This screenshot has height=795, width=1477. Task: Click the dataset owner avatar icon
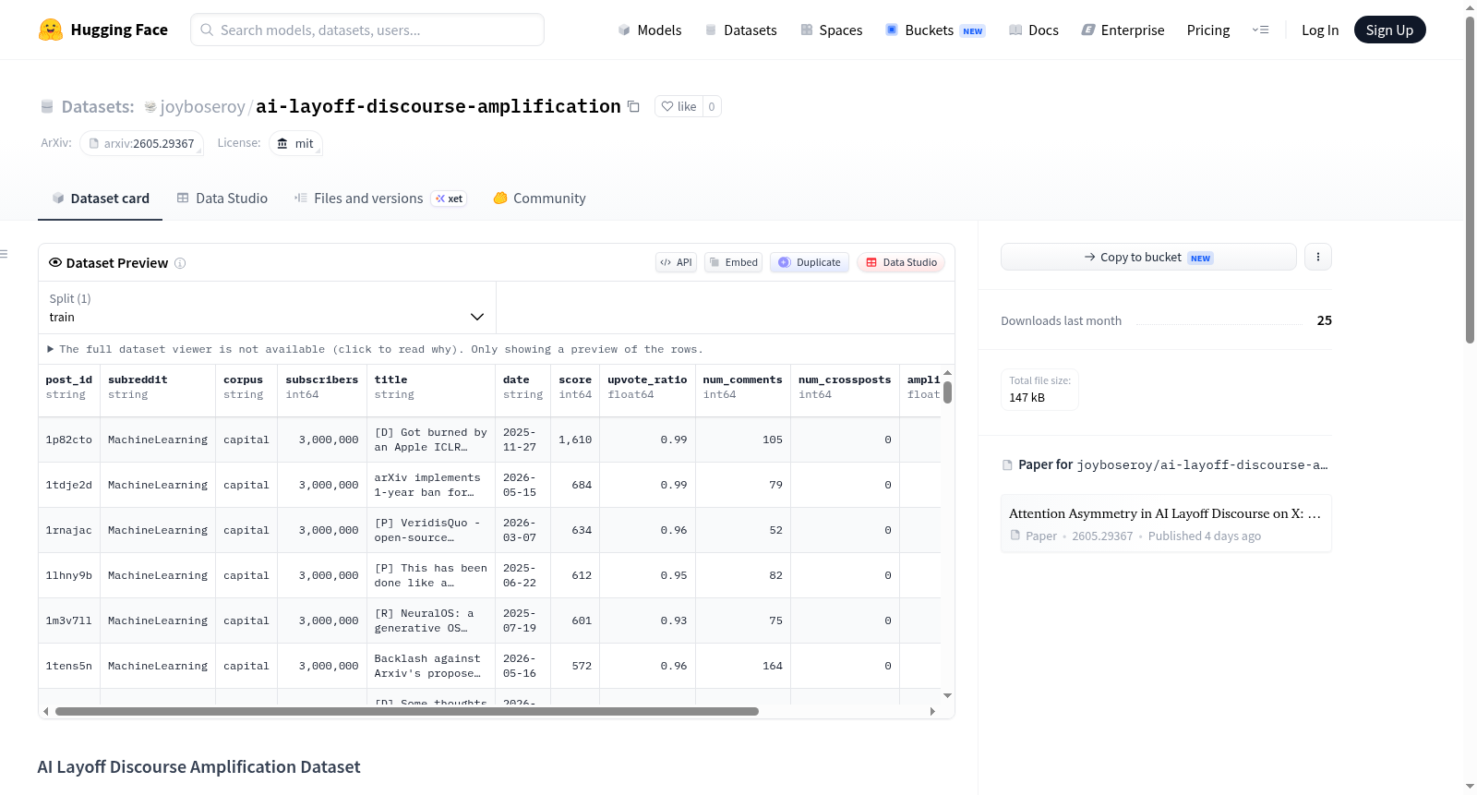(150, 107)
